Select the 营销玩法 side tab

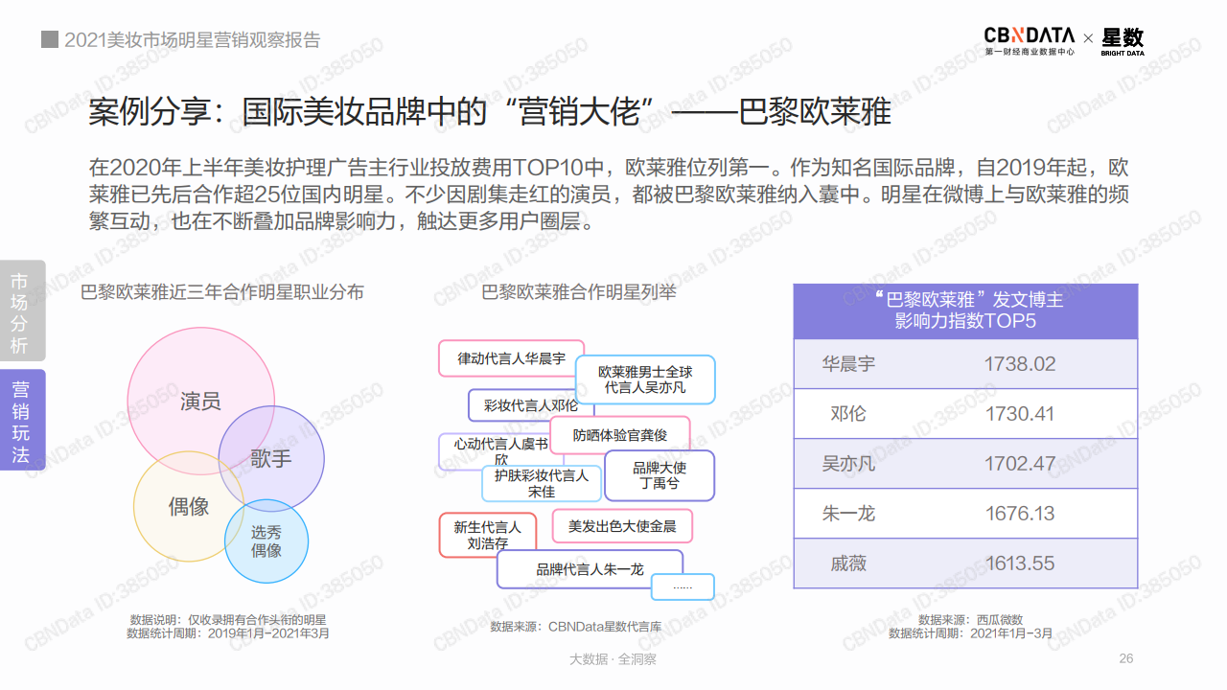(x=21, y=422)
